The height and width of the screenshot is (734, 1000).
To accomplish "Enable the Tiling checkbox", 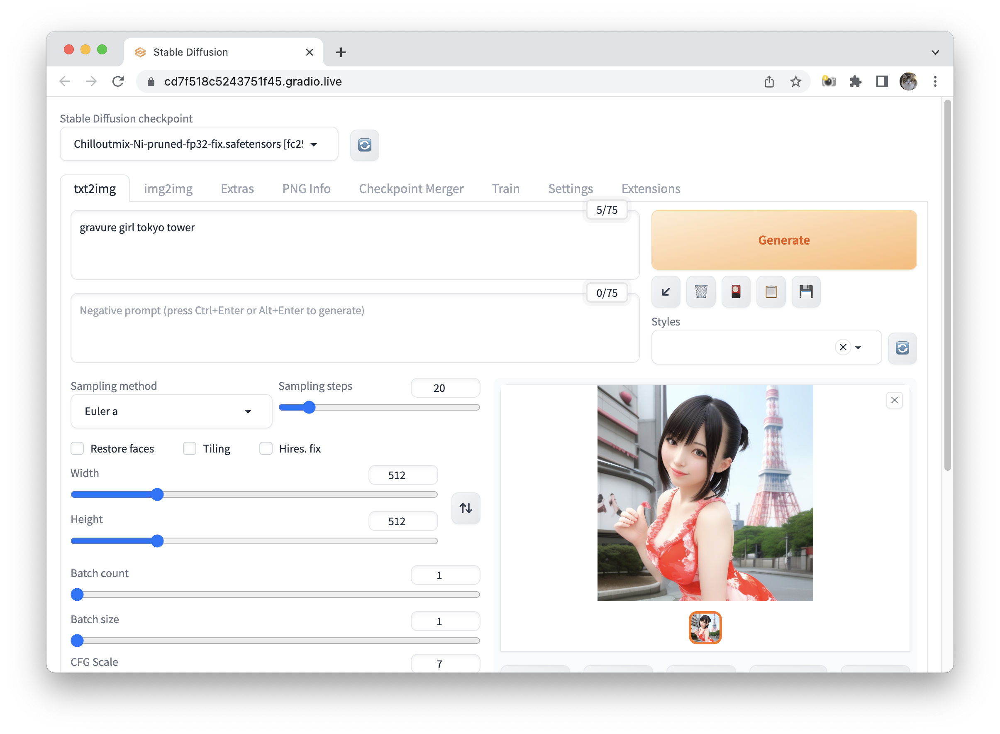I will (x=190, y=448).
